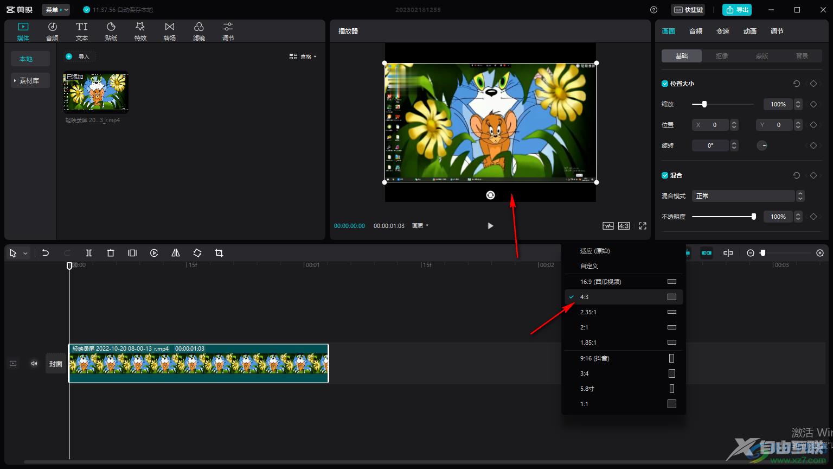Open the 混合模式 blend mode dropdown
Image resolution: width=833 pixels, height=469 pixels.
748,196
